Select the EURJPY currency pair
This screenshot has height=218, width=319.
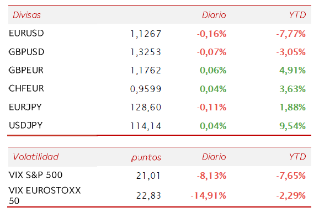point(25,107)
